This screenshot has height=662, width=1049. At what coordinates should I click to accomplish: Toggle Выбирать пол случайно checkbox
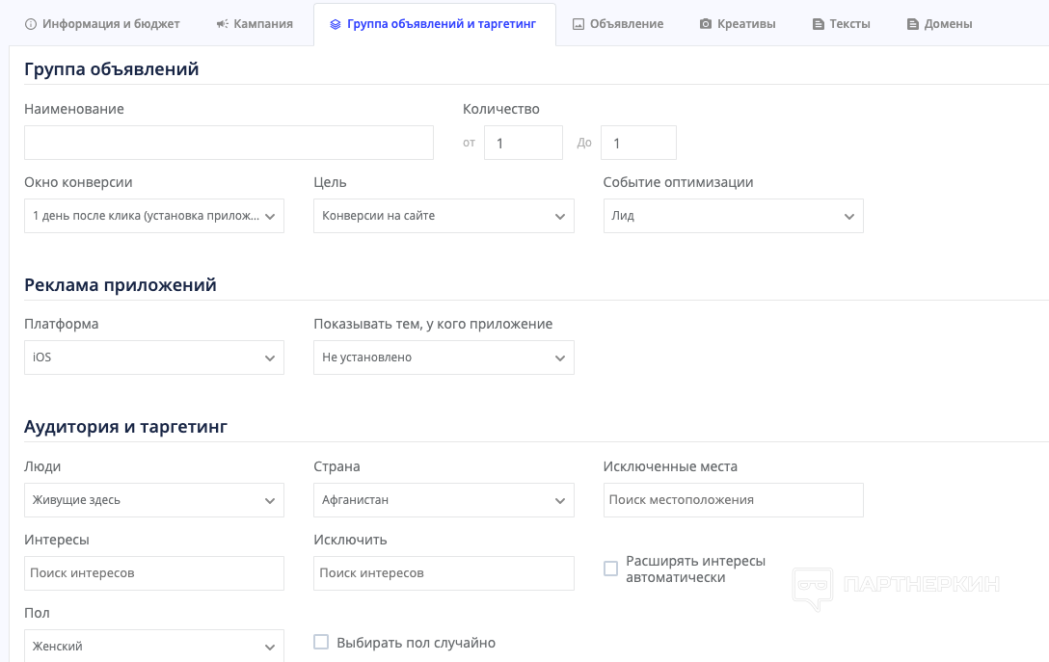point(321,642)
